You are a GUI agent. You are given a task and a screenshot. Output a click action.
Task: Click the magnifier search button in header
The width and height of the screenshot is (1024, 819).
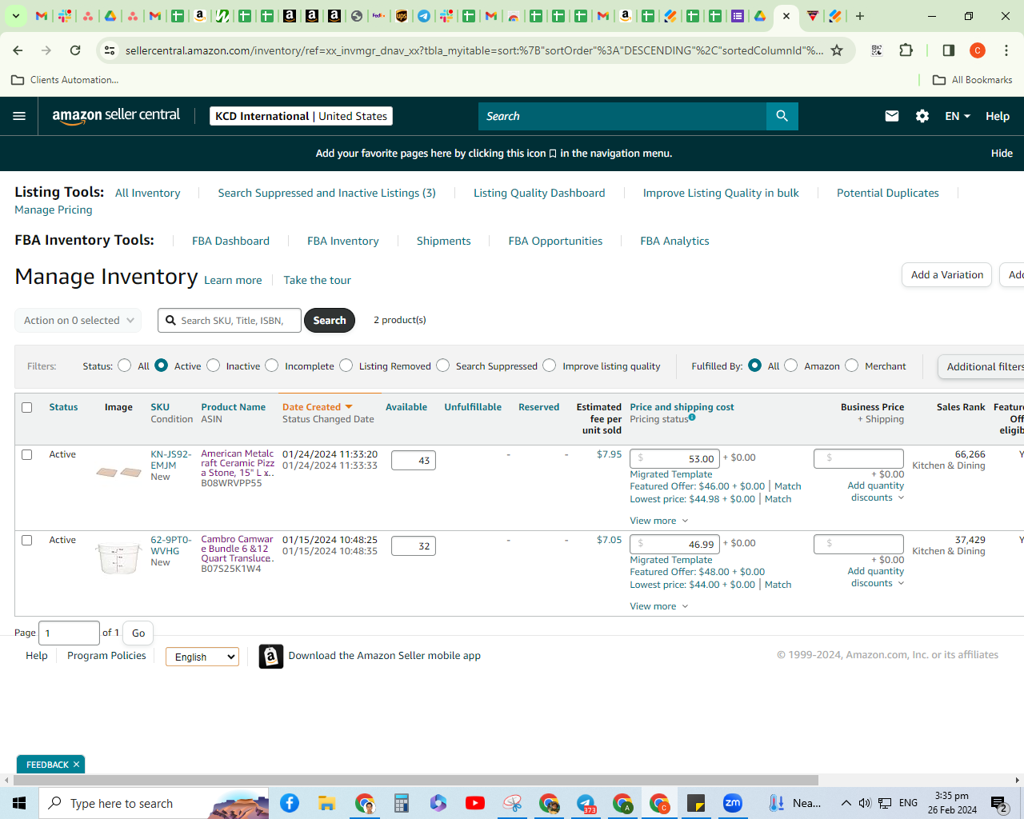pyautogui.click(x=782, y=116)
